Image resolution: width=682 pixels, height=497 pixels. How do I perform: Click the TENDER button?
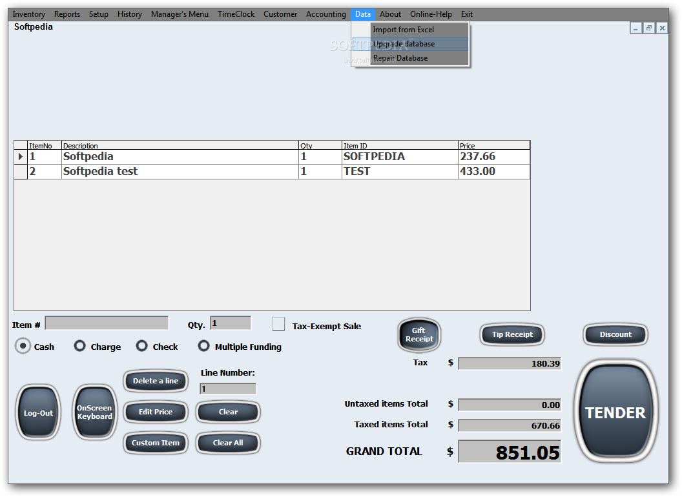pos(615,411)
